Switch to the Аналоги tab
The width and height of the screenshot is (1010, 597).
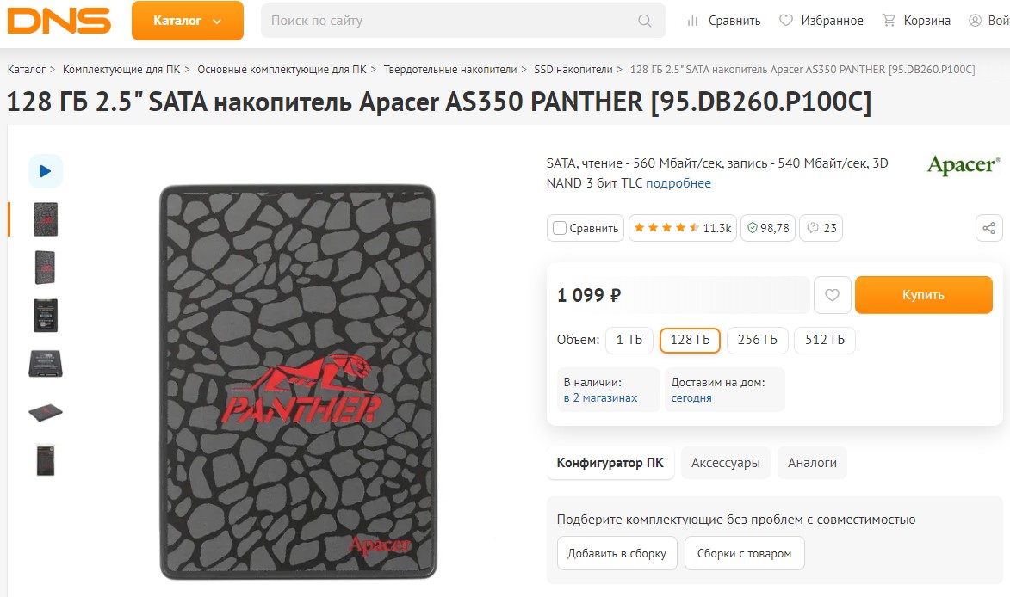[812, 463]
